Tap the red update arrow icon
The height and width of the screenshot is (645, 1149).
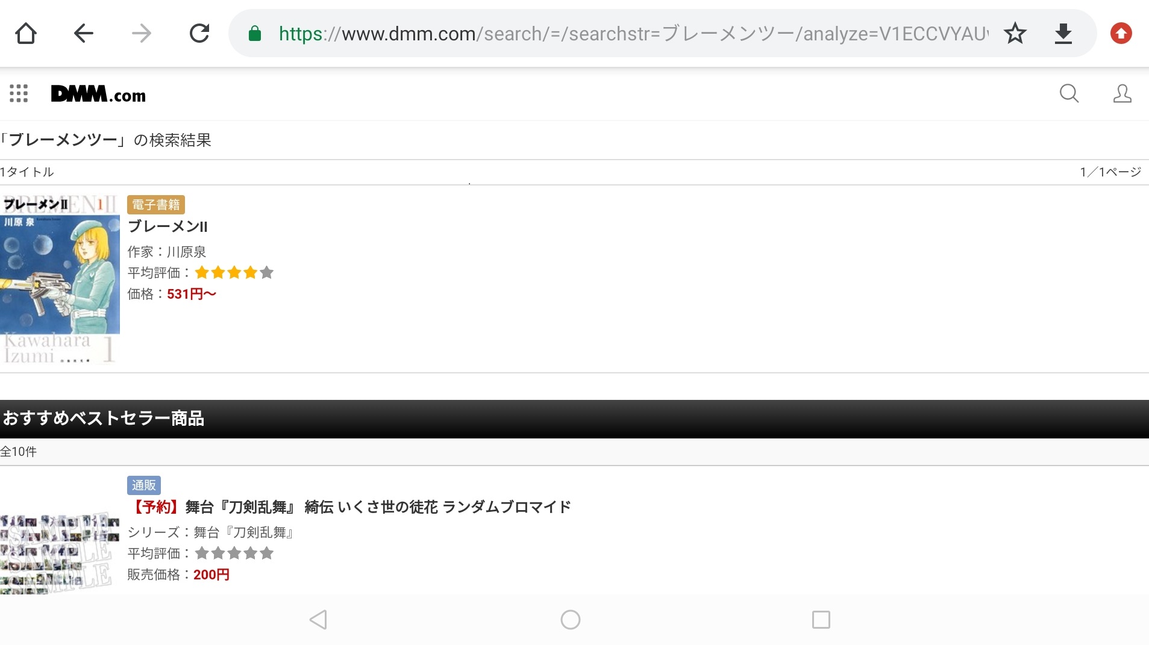click(x=1121, y=34)
